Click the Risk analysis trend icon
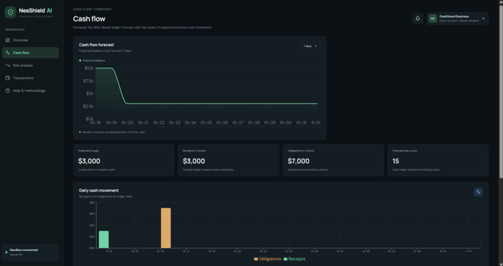Screen dimensions: 503x266 pyautogui.click(x=7, y=65)
